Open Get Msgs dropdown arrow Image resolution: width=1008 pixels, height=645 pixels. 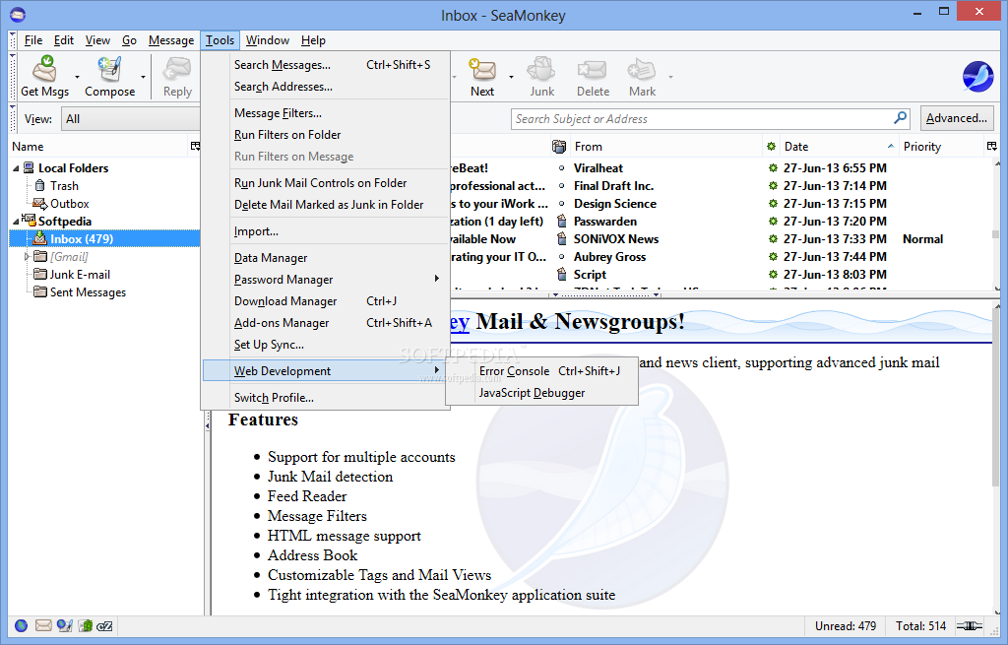point(77,77)
